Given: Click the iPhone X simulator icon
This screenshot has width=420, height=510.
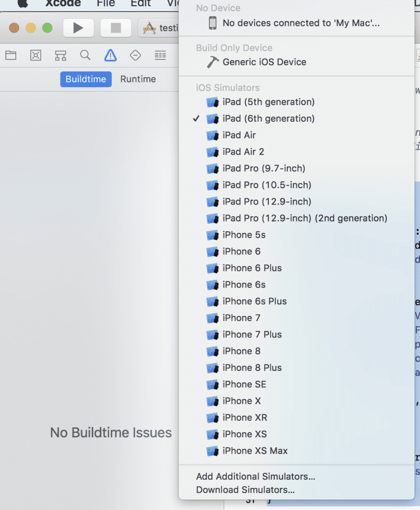Looking at the screenshot, I should pos(212,401).
